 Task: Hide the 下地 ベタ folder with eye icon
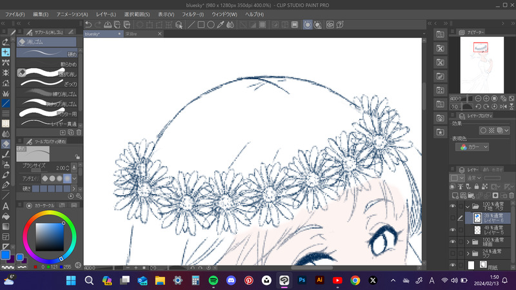click(x=453, y=206)
